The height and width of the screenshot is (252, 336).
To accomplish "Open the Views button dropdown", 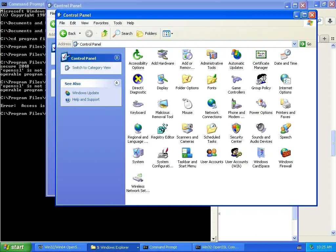I will point(172,34).
